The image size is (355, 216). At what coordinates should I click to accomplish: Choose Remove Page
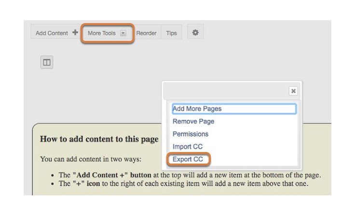click(193, 121)
